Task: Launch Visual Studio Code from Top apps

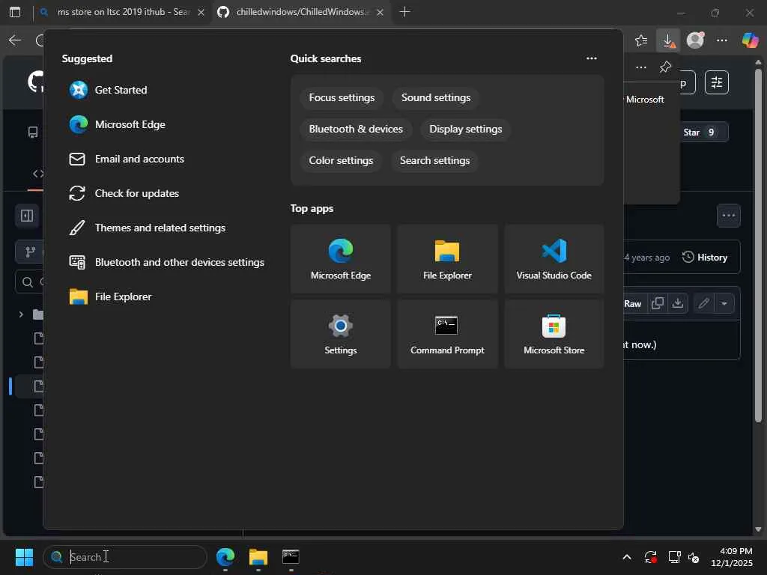Action: tap(554, 259)
